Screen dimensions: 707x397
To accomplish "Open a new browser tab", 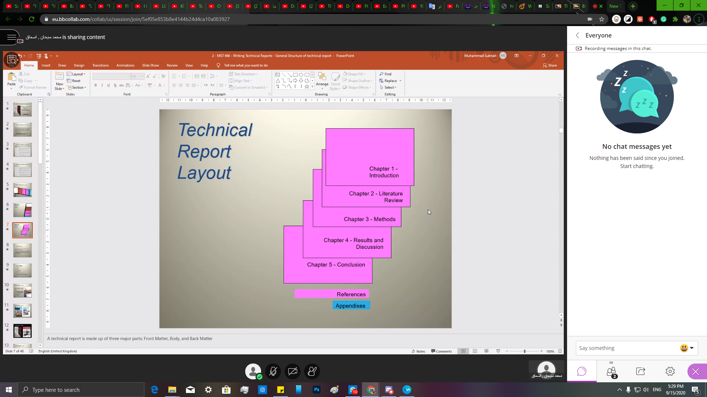I will [x=633, y=6].
